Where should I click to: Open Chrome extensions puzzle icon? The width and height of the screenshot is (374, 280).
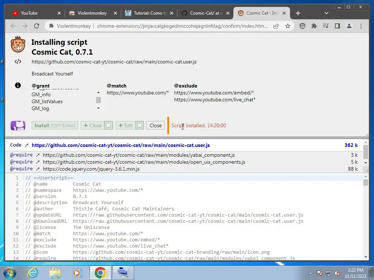click(x=314, y=26)
